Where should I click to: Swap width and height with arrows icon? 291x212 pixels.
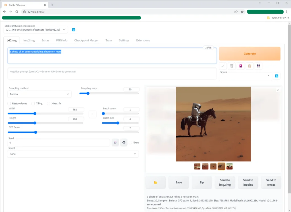coord(92,114)
